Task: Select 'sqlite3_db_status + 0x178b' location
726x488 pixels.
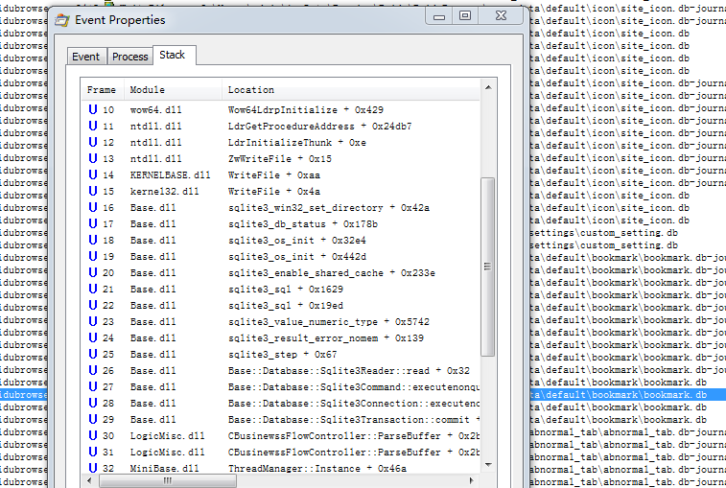Action: [303, 224]
